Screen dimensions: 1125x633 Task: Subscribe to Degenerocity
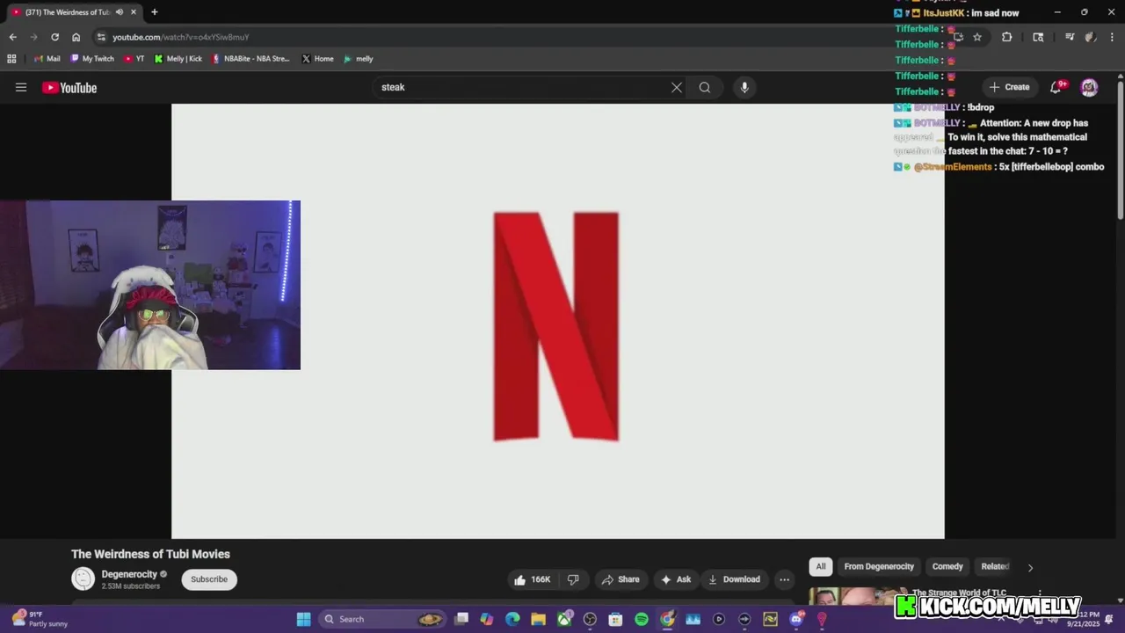[209, 579]
